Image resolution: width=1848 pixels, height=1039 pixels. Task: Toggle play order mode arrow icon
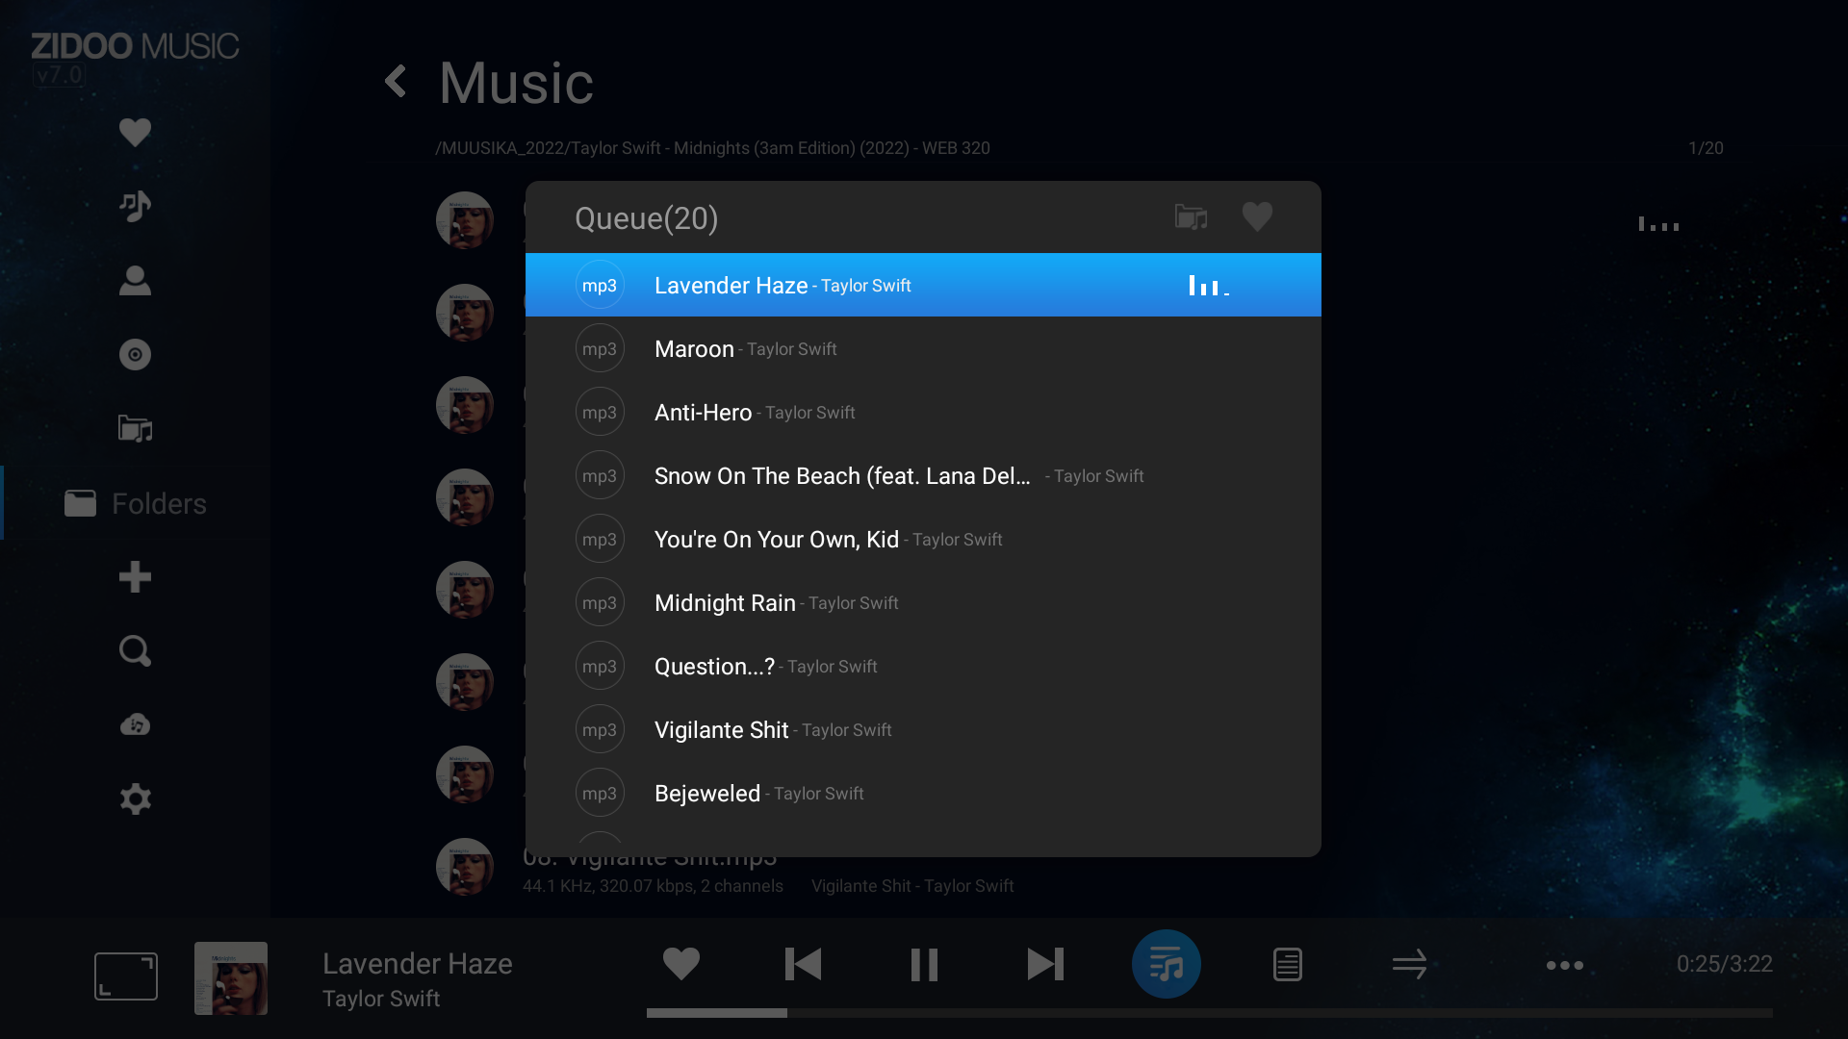click(1409, 964)
